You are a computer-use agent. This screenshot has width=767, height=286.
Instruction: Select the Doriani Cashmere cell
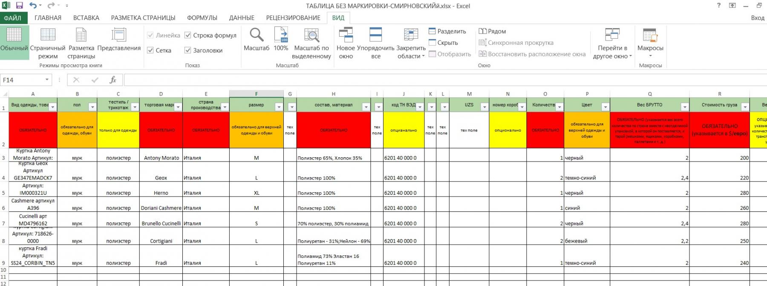pyautogui.click(x=161, y=205)
